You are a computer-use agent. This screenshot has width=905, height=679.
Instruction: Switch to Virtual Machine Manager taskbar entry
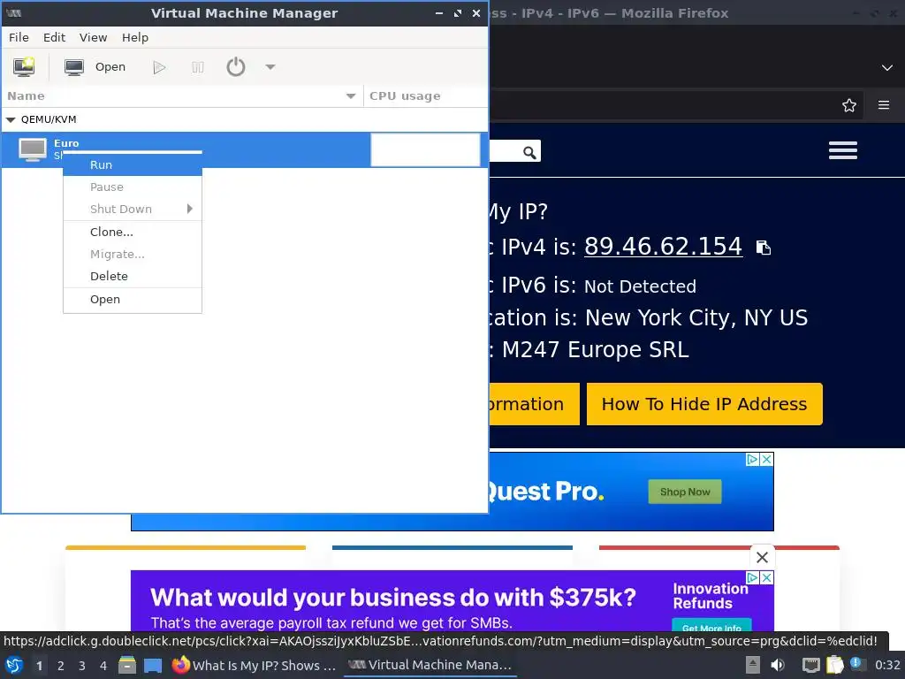pyautogui.click(x=430, y=665)
